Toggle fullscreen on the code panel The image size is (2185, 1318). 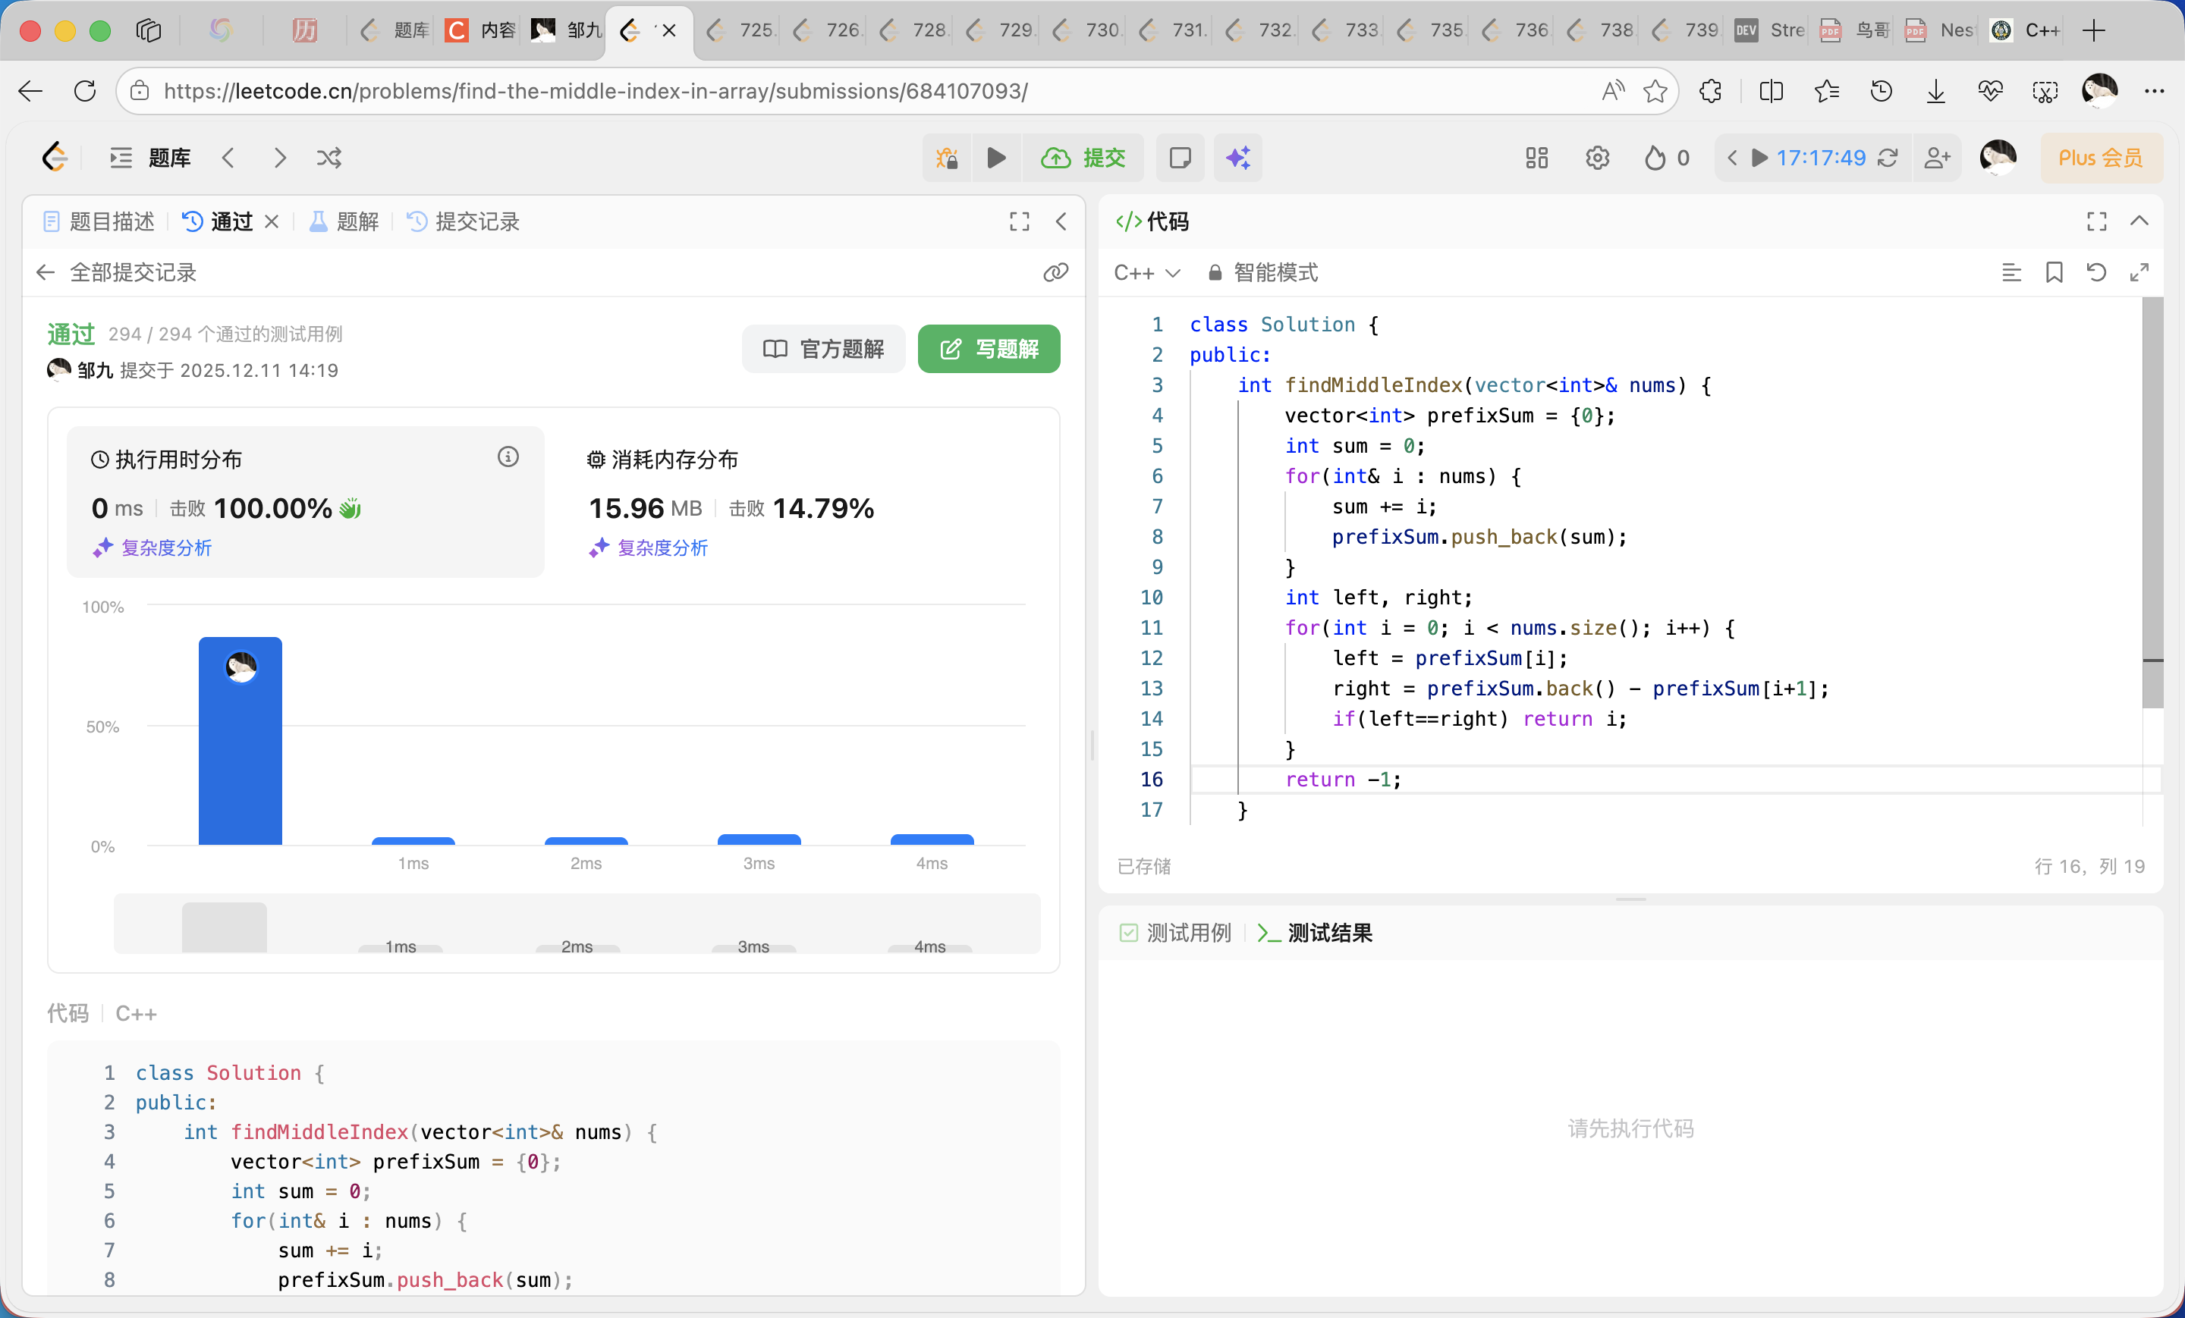coord(2096,221)
